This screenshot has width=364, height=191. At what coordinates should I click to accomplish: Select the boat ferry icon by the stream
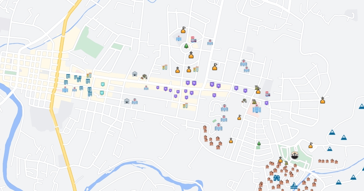coord(294,186)
